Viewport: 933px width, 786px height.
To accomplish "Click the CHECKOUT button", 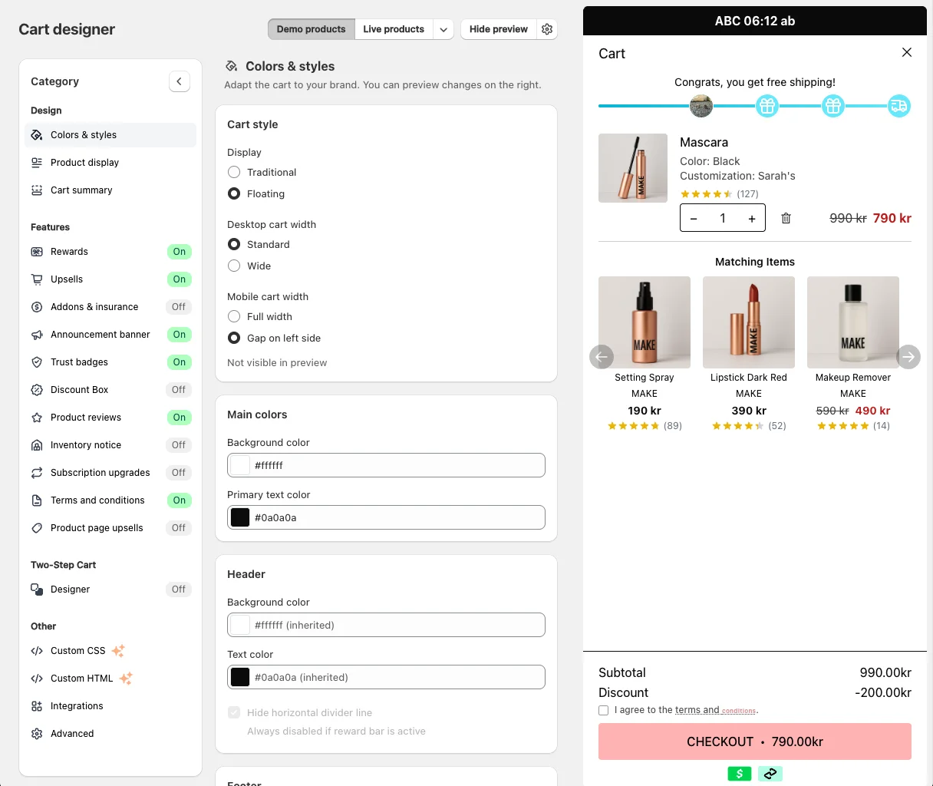I will [755, 741].
